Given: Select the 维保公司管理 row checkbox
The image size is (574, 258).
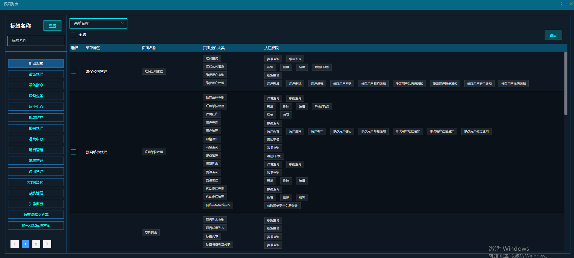Looking at the screenshot, I should tap(74, 71).
